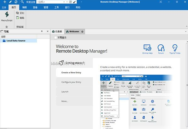Collapse the ribbon using the up chevron
Viewport: 188px width, 129px height.
[186, 26]
